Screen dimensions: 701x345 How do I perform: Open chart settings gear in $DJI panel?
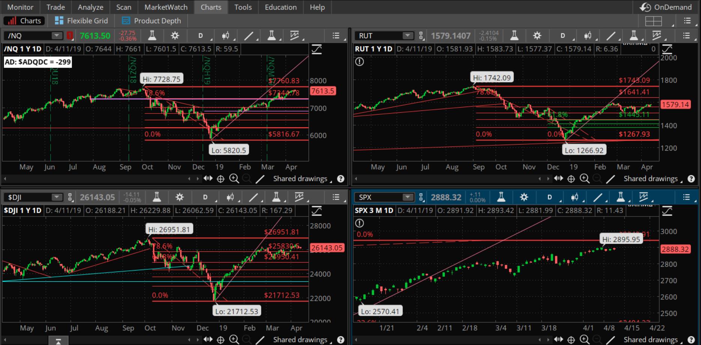coord(179,197)
